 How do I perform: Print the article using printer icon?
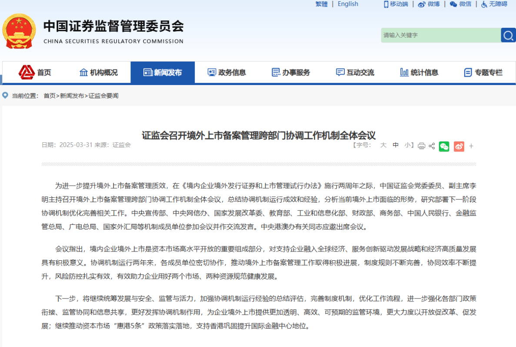(x=421, y=146)
